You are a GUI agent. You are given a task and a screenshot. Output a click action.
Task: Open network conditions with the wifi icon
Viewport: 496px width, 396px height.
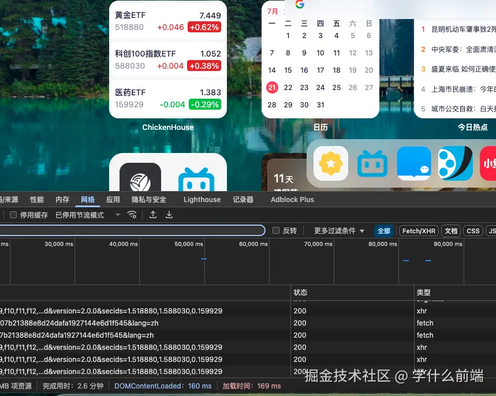[x=132, y=214]
